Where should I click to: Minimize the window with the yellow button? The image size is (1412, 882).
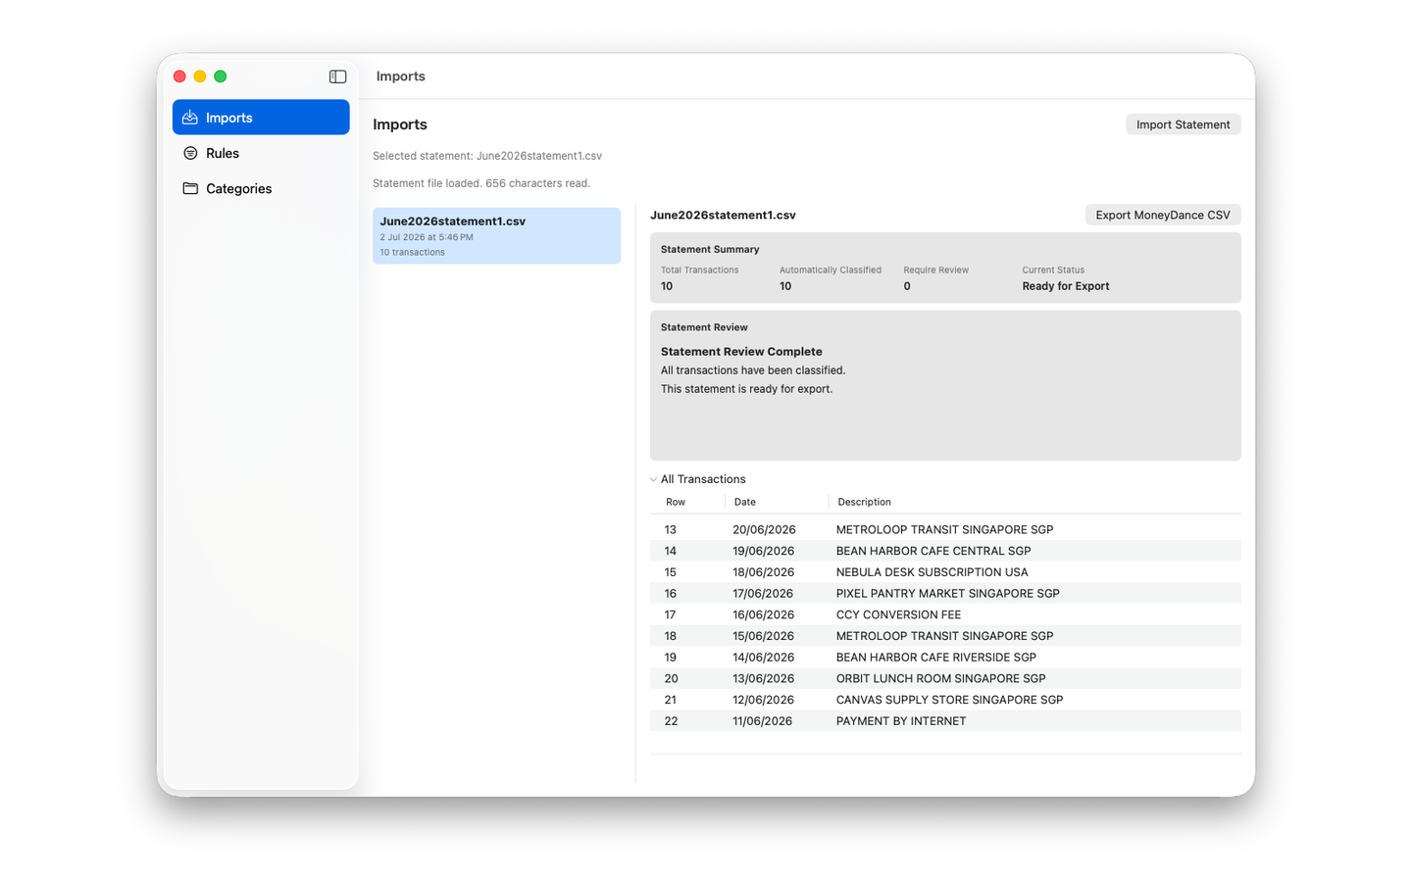(200, 76)
